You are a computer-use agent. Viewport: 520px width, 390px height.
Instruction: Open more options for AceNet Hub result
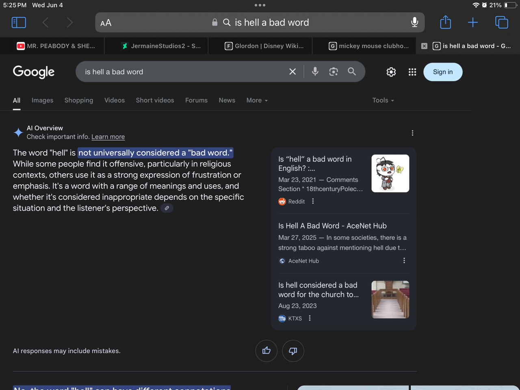click(x=404, y=260)
